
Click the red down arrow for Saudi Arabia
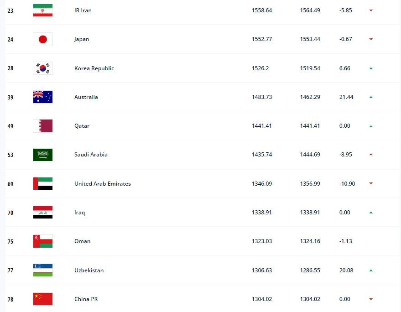pyautogui.click(x=371, y=155)
